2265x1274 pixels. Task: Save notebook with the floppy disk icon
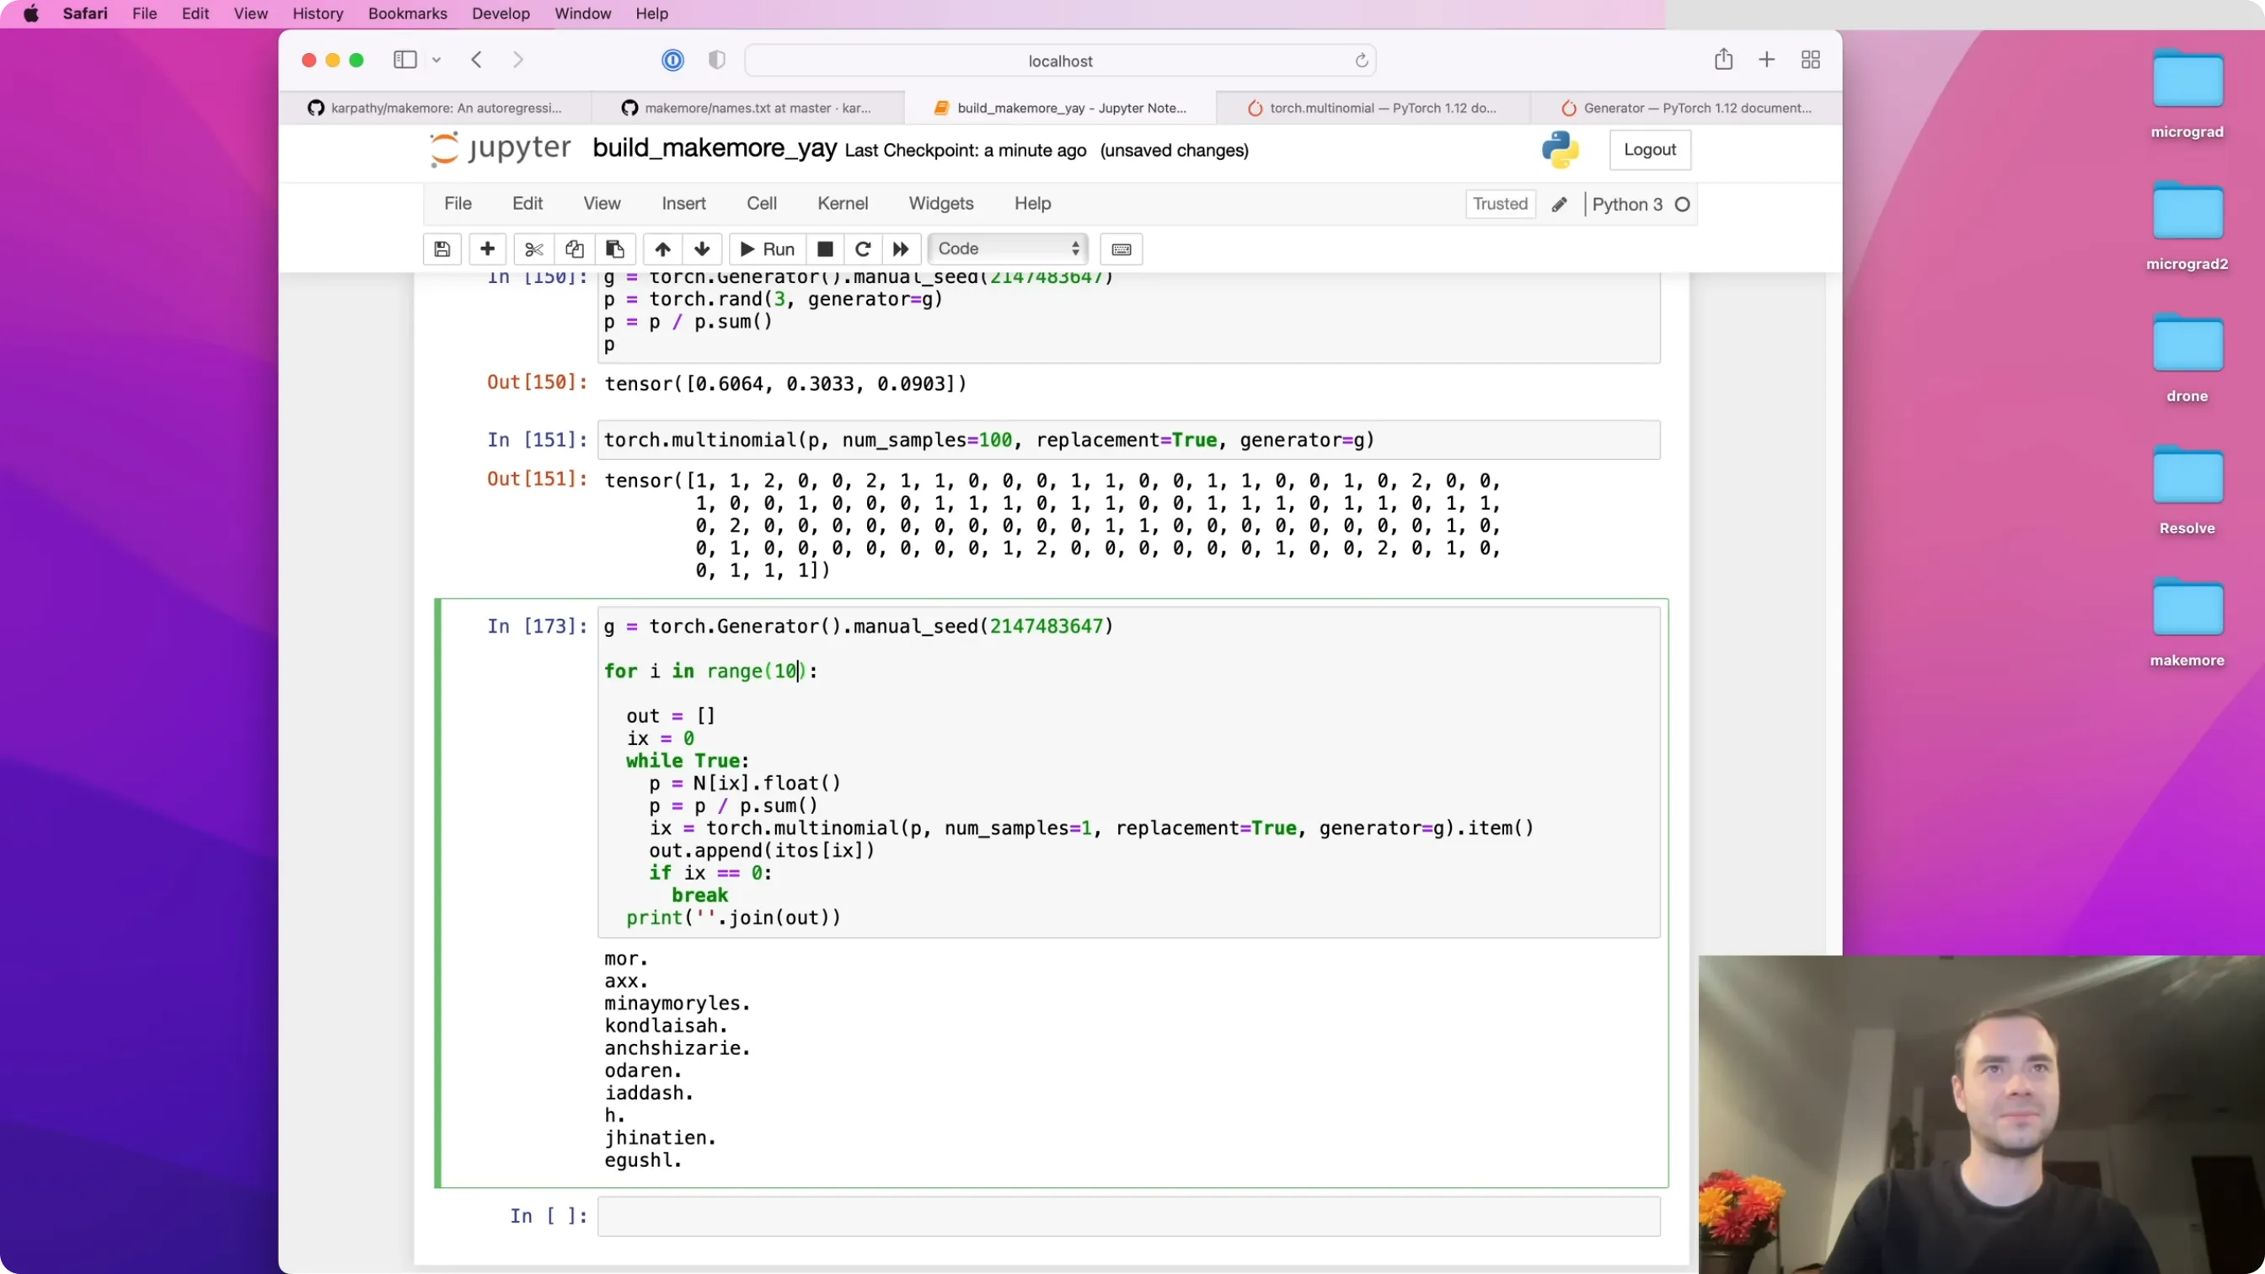442,249
